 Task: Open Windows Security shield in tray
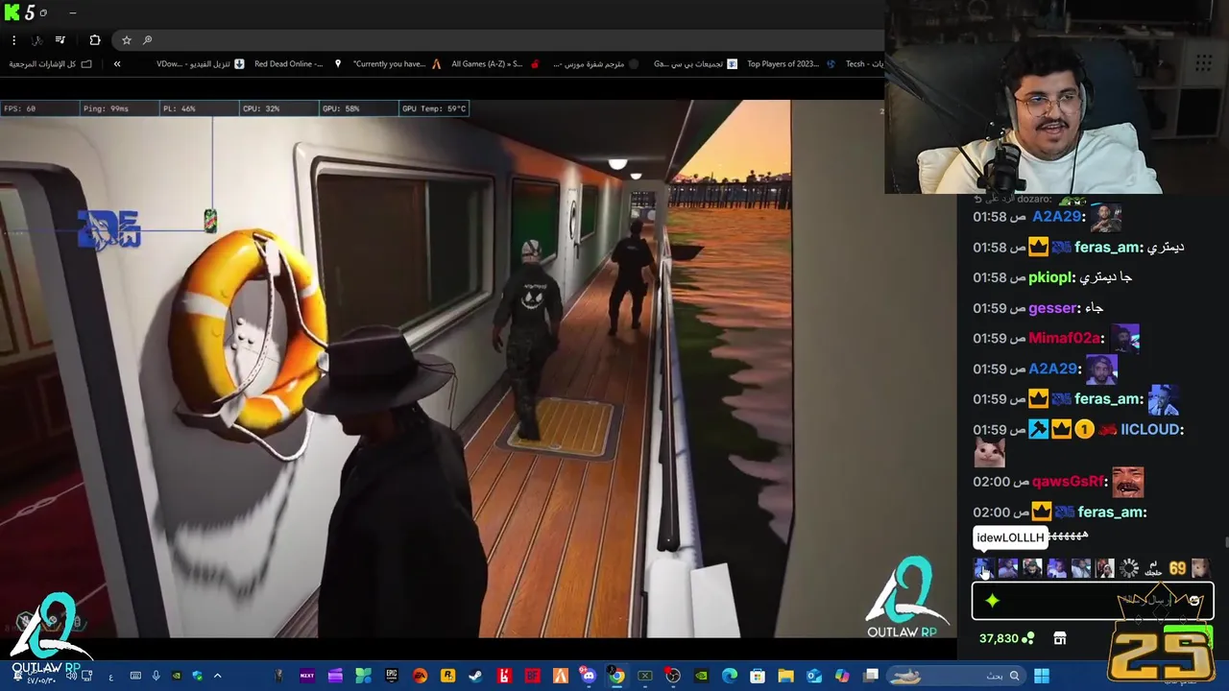click(x=198, y=676)
